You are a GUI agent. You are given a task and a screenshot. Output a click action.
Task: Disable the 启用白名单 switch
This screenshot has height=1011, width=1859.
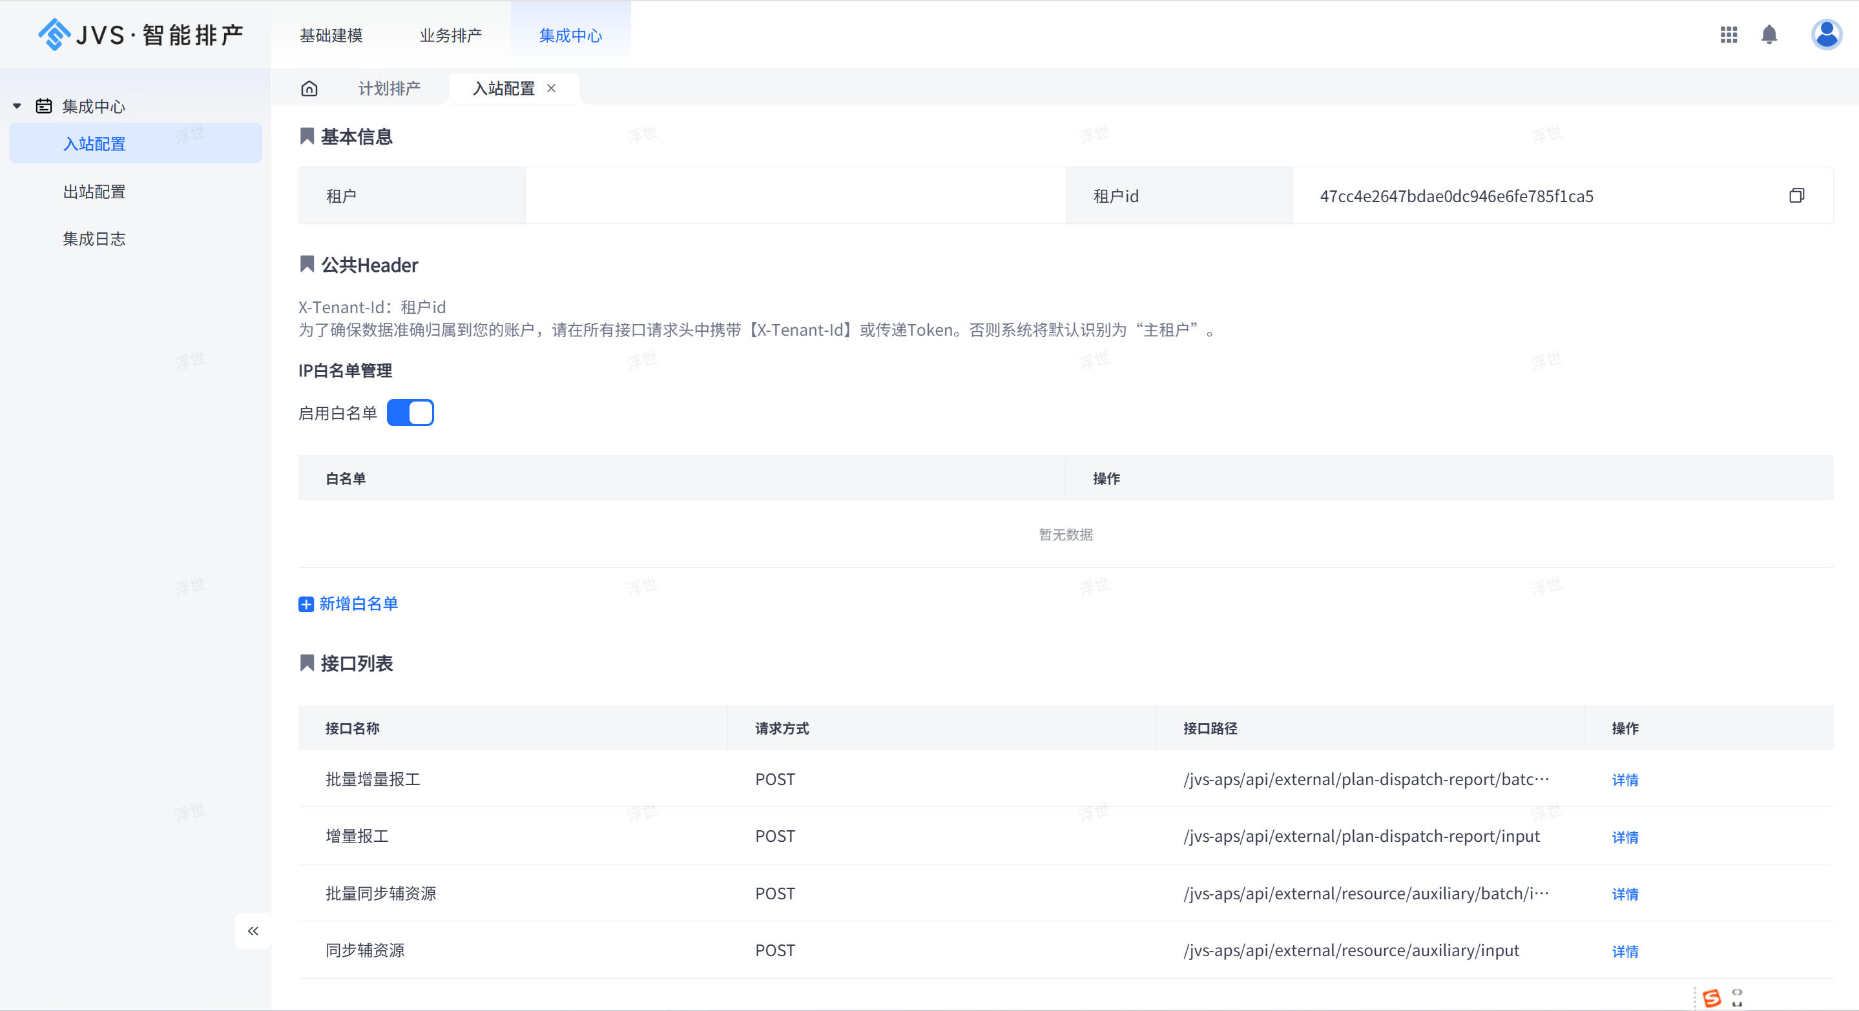tap(410, 413)
